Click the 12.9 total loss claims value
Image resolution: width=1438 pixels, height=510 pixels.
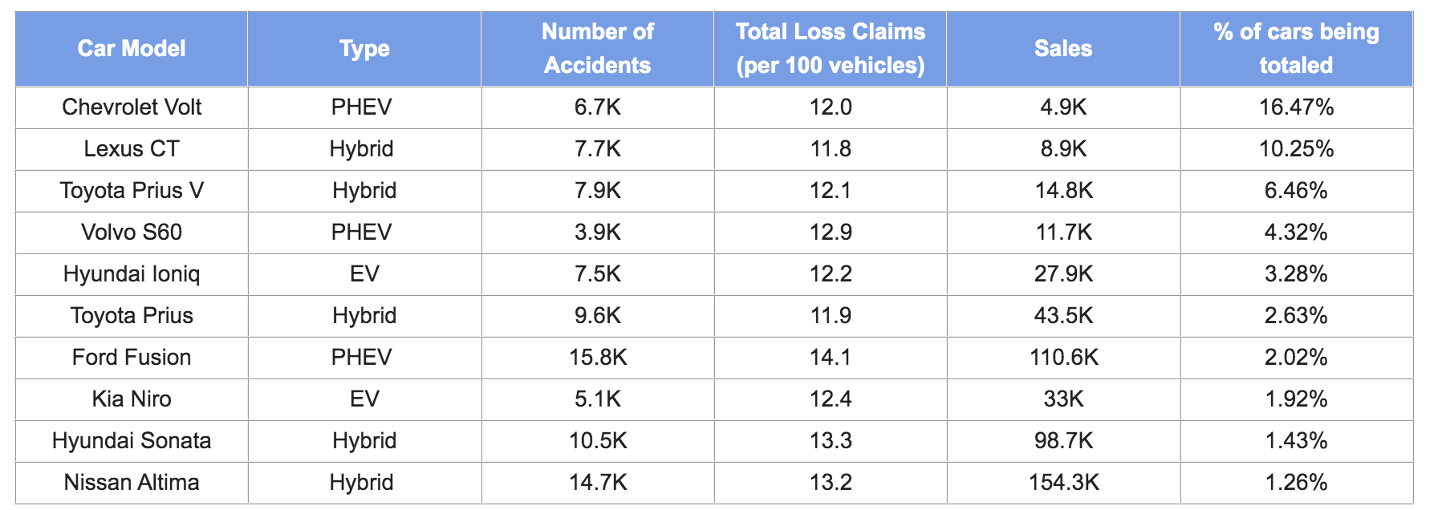click(831, 233)
